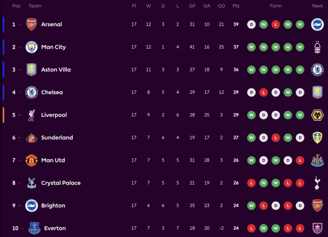328x237 pixels.
Task: Open Everton's club crest
Action: [31, 228]
